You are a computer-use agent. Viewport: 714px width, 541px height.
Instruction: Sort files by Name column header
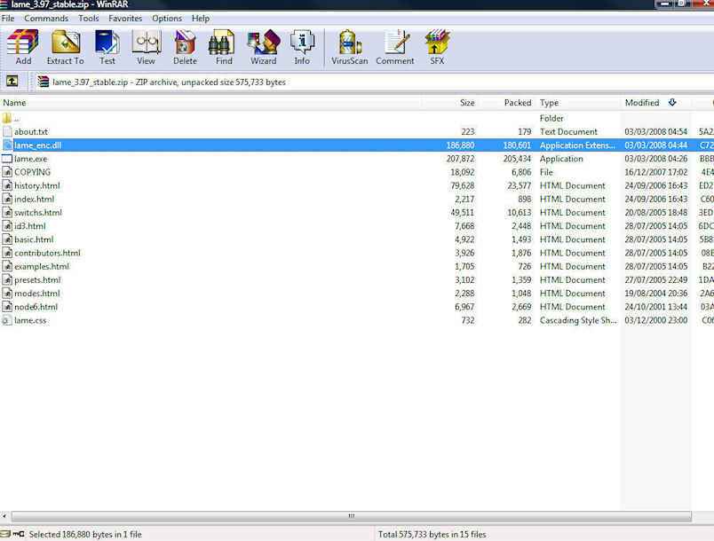point(210,103)
